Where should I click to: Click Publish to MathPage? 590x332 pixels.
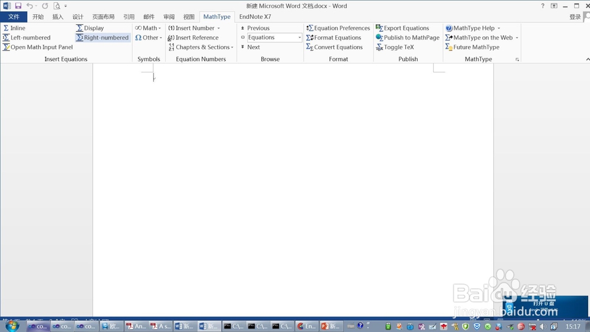coord(408,38)
